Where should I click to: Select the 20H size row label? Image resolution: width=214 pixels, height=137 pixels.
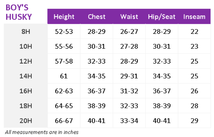[26, 120]
